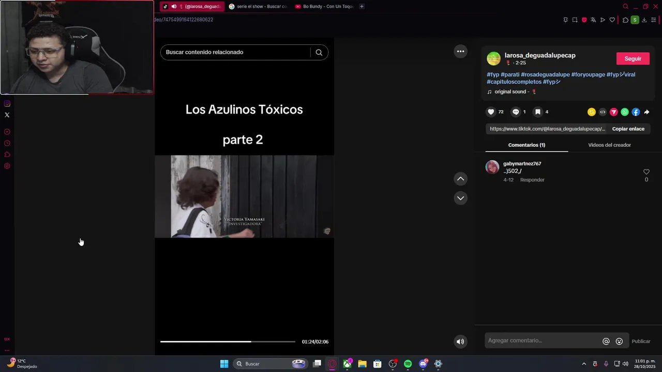Click the search magnifier in TikTok search bar
Image resolution: width=662 pixels, height=372 pixels.
(x=319, y=52)
